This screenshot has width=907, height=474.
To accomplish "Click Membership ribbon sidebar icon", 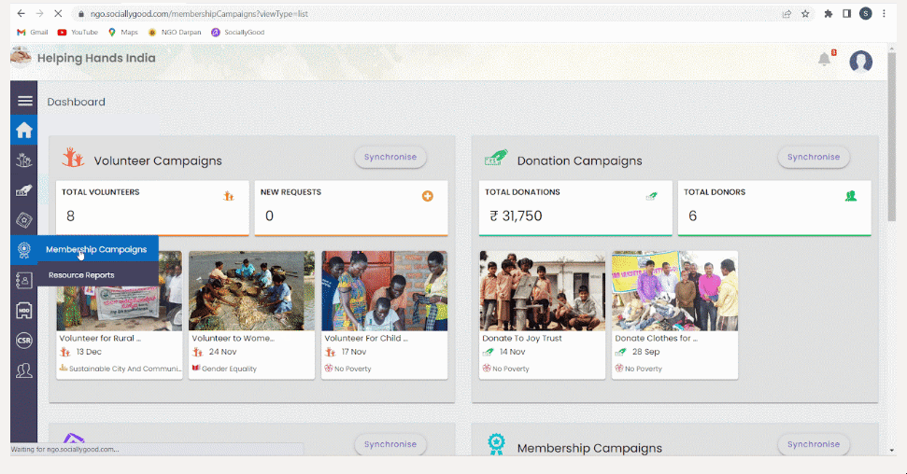I will click(23, 250).
